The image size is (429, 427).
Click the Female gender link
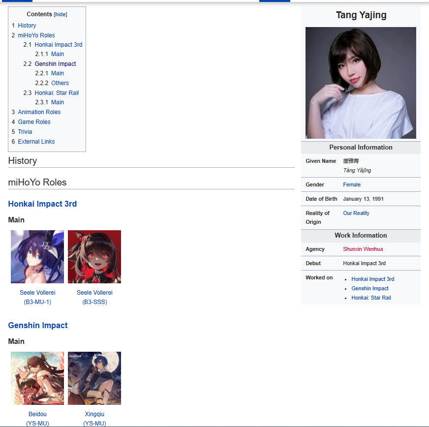pyautogui.click(x=352, y=184)
